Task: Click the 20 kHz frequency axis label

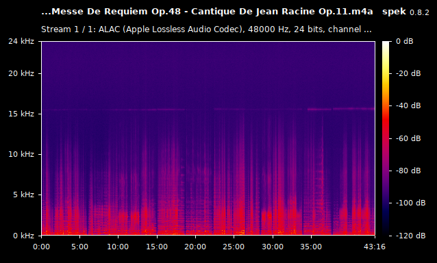Action: (21, 73)
